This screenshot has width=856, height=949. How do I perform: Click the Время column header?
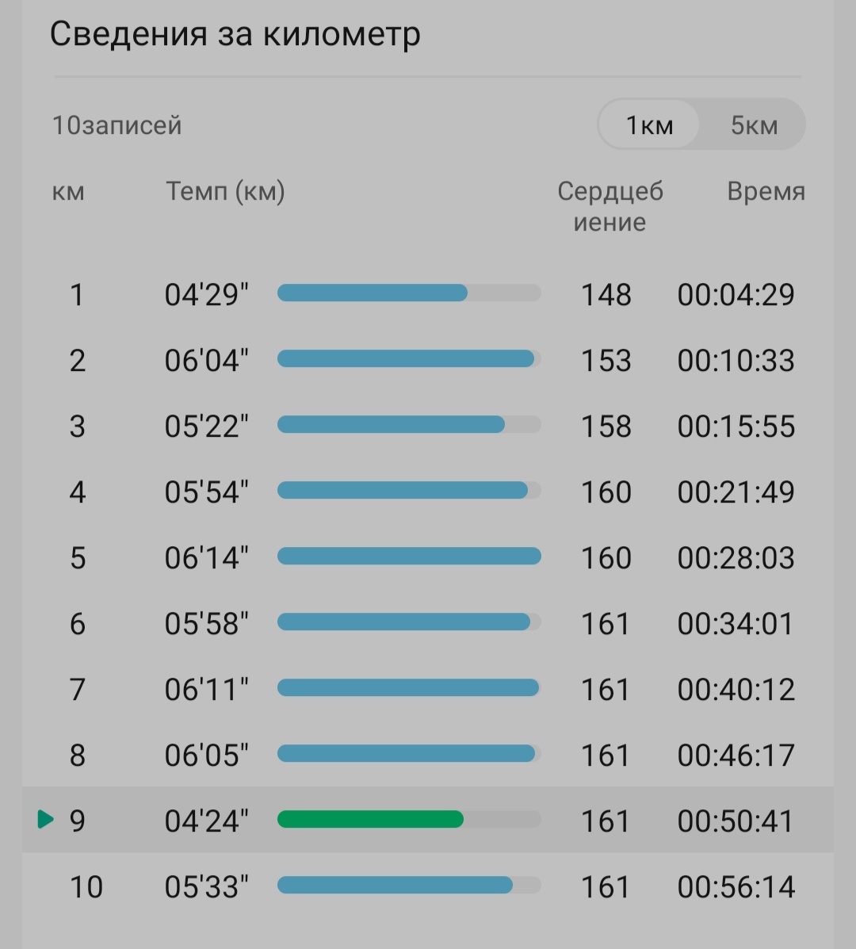click(x=766, y=191)
